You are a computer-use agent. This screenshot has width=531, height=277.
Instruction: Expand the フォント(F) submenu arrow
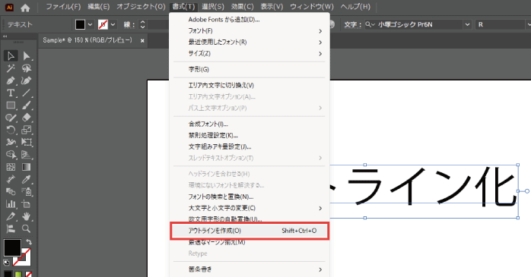(x=320, y=31)
